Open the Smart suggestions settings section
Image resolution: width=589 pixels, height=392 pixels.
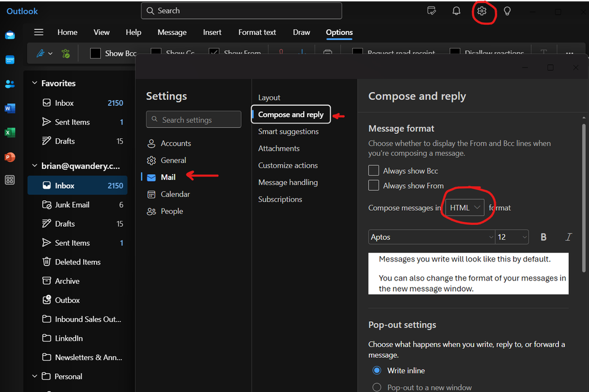288,132
